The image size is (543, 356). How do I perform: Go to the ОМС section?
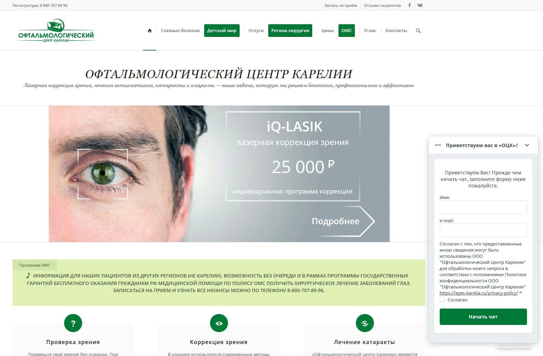(x=347, y=30)
